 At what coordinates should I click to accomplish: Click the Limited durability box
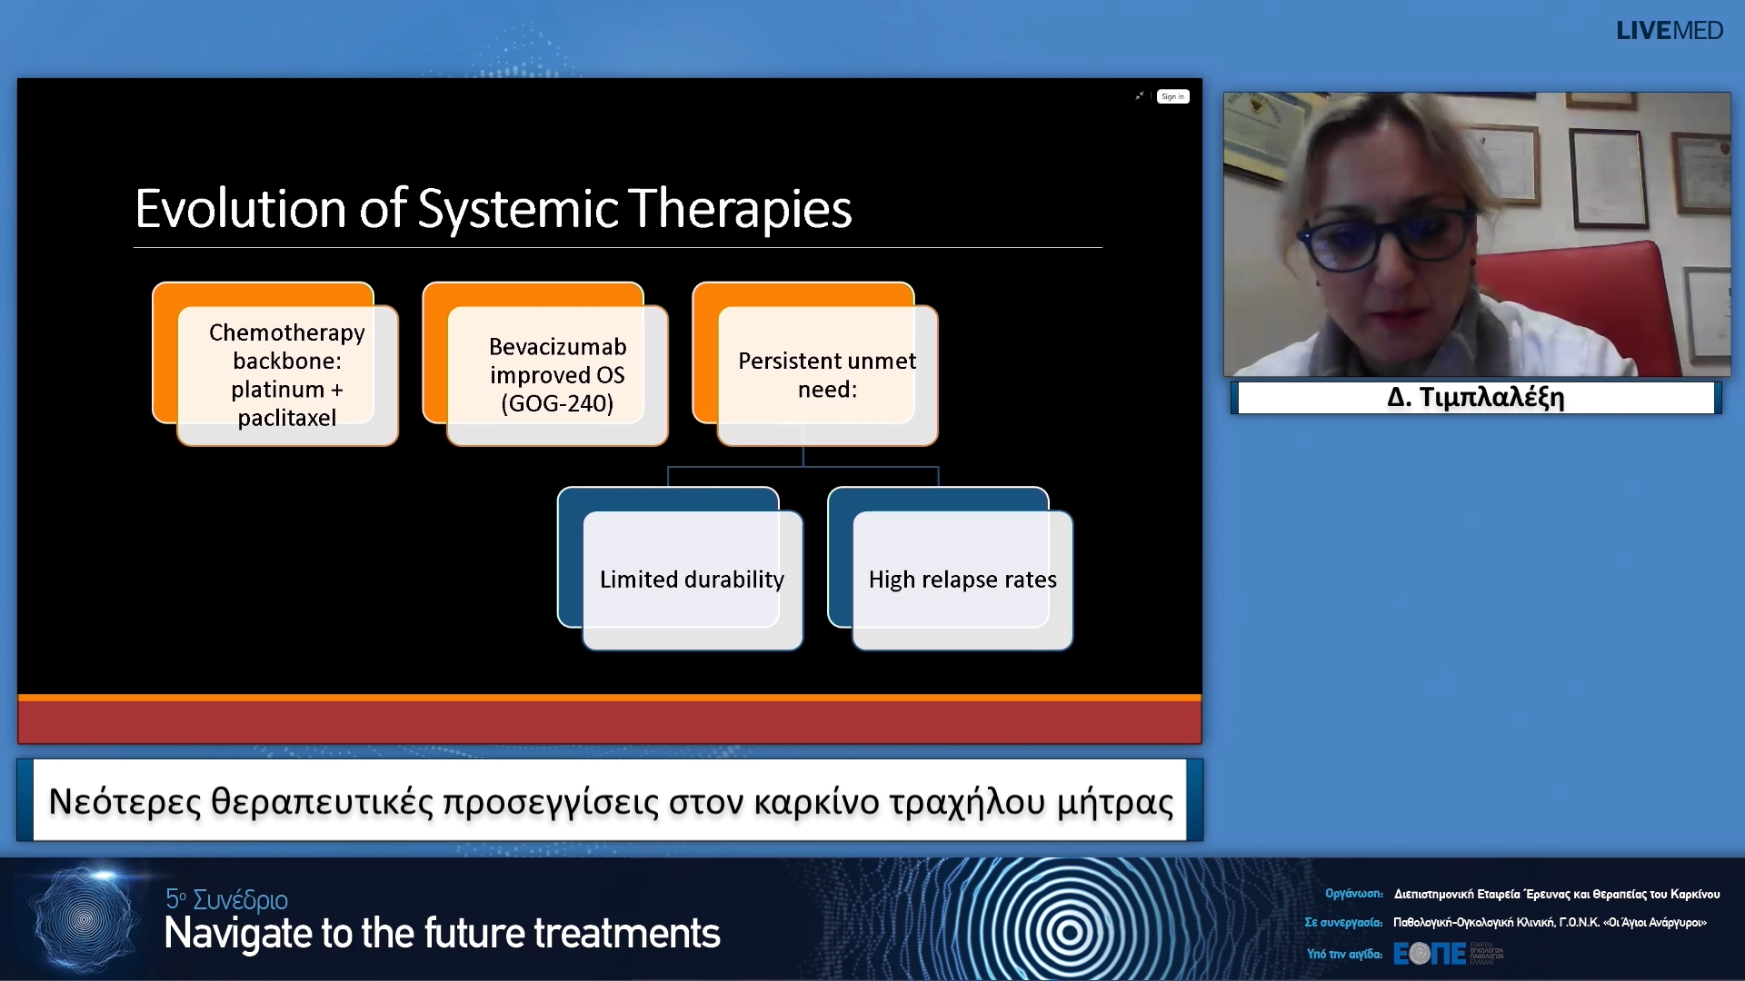pyautogui.click(x=691, y=579)
